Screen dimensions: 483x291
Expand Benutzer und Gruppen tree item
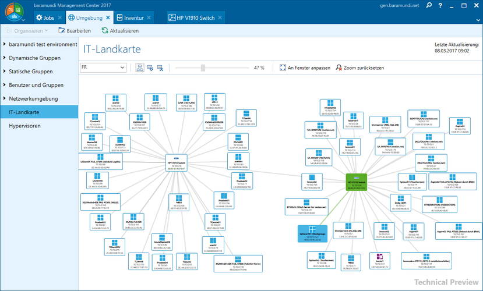[x=4, y=84]
